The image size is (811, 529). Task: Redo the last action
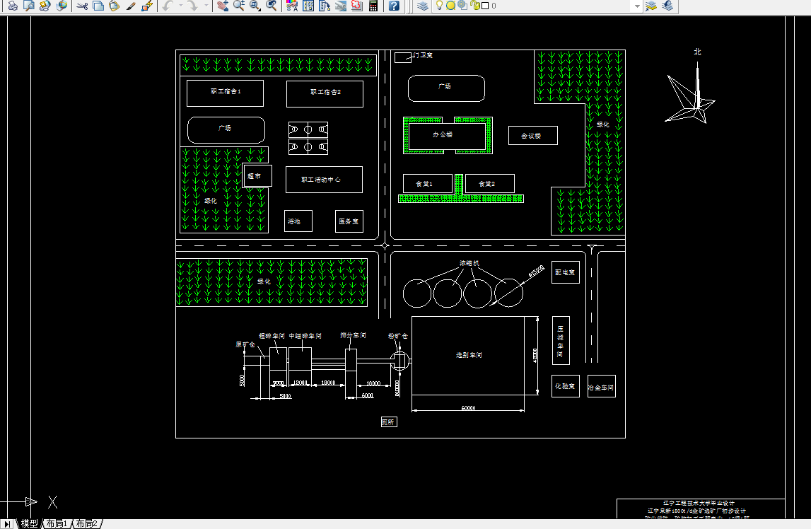point(193,6)
